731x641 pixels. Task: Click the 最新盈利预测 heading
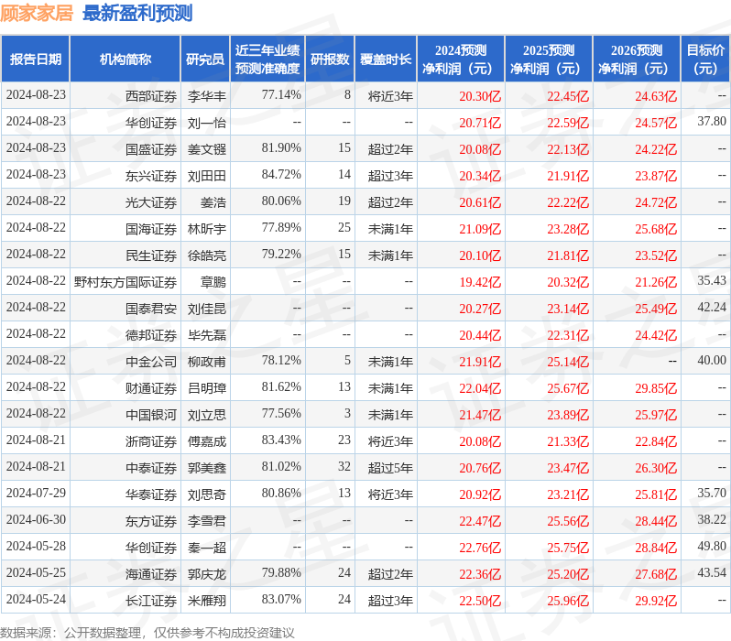click(x=137, y=13)
